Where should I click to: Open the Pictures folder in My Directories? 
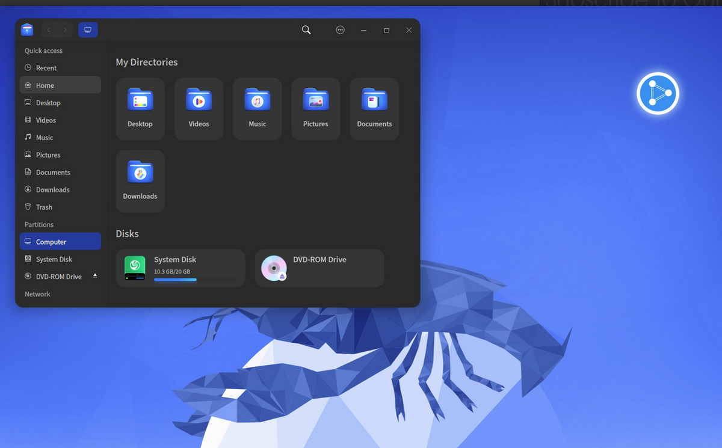pos(315,100)
